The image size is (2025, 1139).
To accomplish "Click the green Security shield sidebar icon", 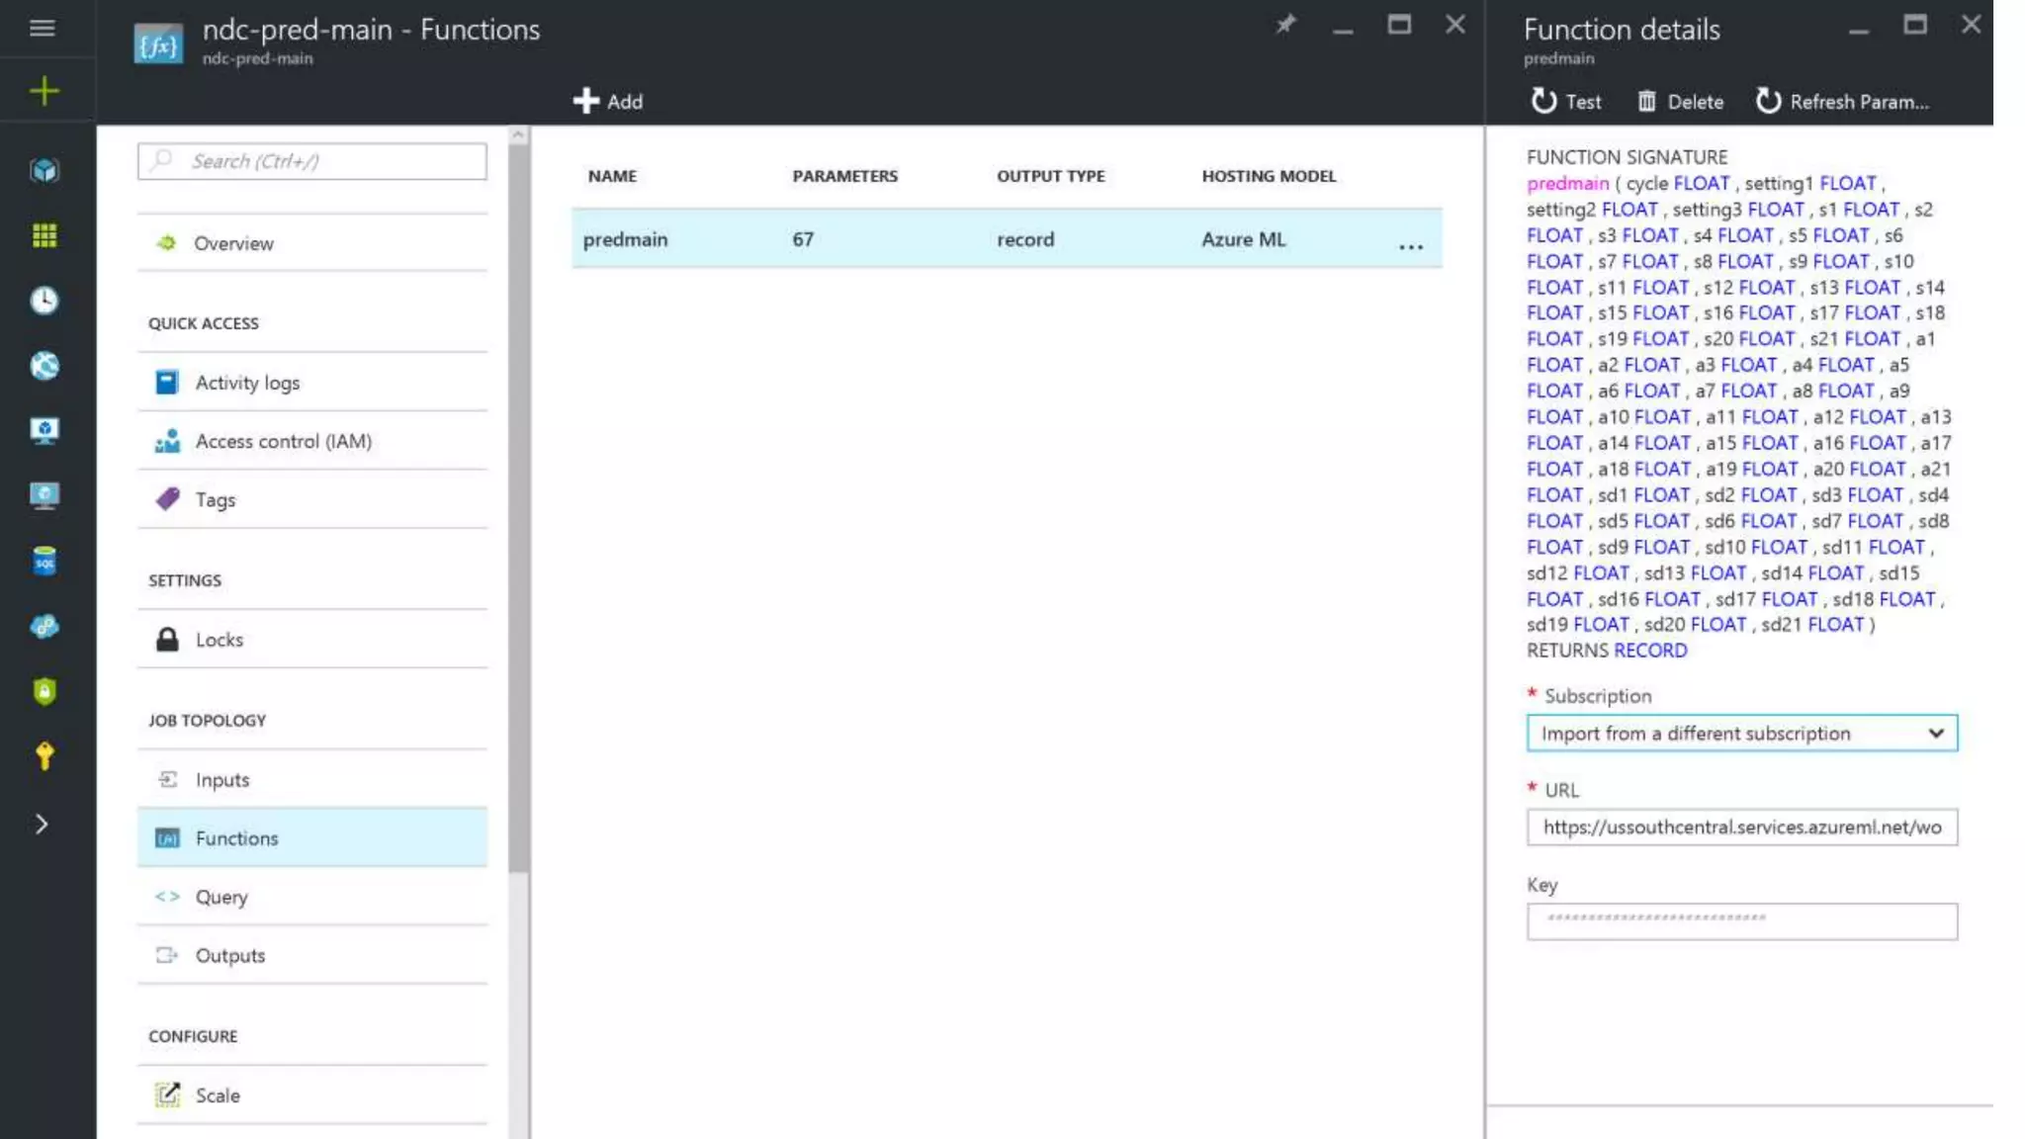I will (x=44, y=691).
